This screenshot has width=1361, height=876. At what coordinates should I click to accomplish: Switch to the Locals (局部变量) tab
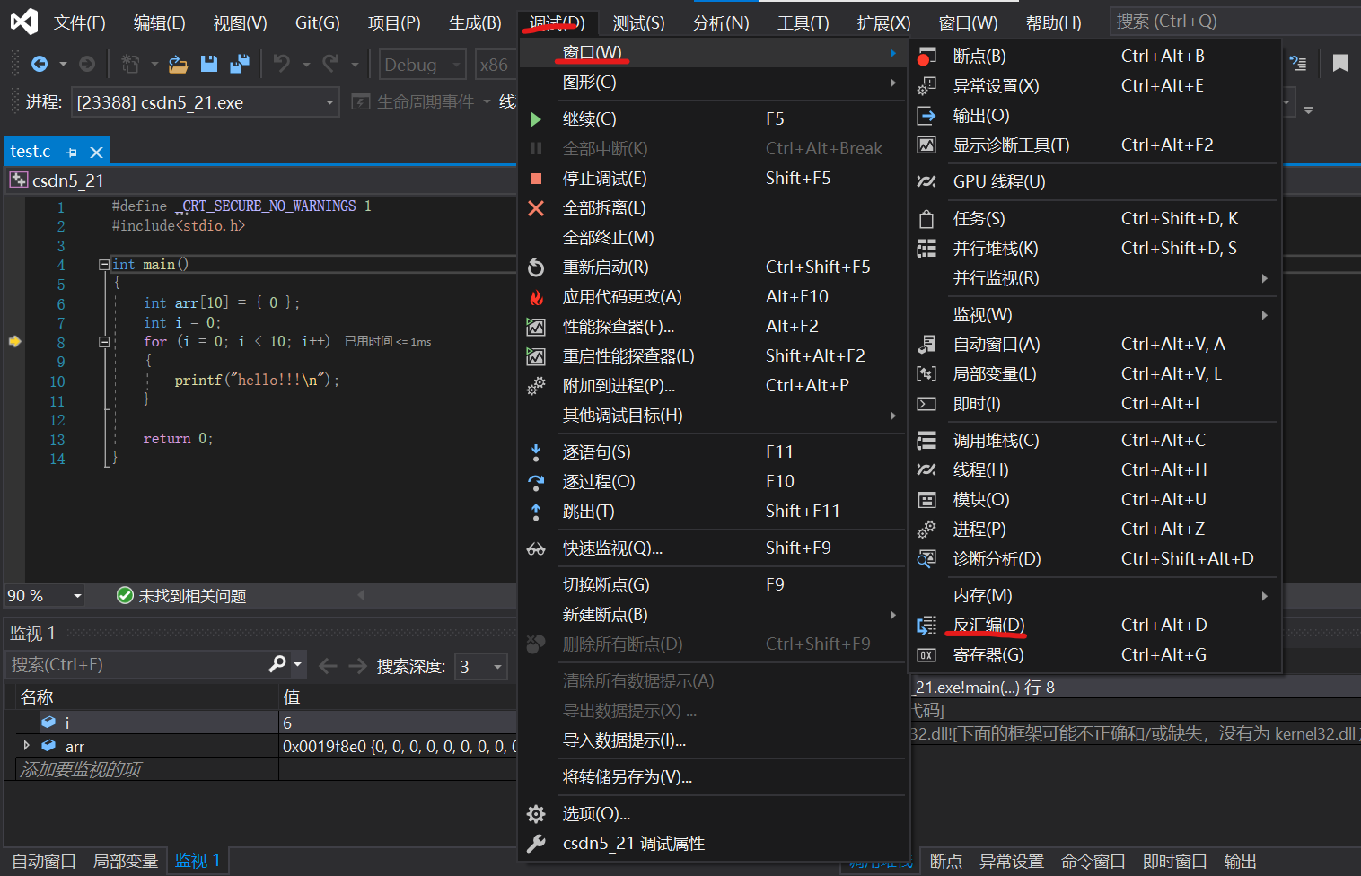(126, 861)
